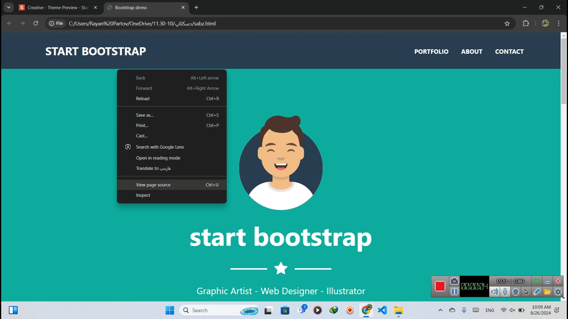Open the Windows Start menu
The height and width of the screenshot is (319, 568).
click(x=170, y=310)
